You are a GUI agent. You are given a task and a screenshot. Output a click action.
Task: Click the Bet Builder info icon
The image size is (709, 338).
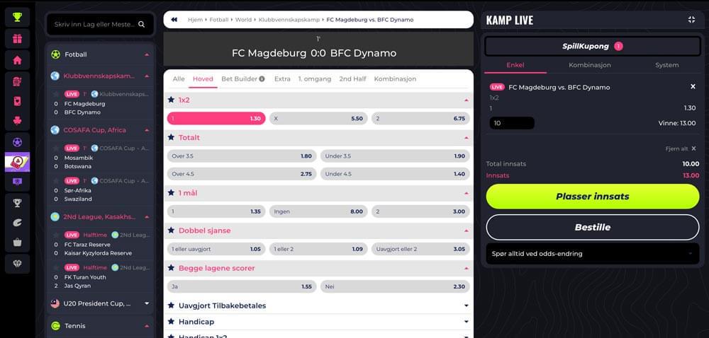262,79
